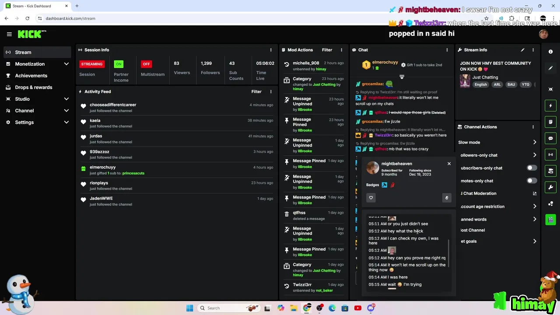Open a new browser tab
Image resolution: width=560 pixels, height=315 pixels.
click(x=77, y=6)
